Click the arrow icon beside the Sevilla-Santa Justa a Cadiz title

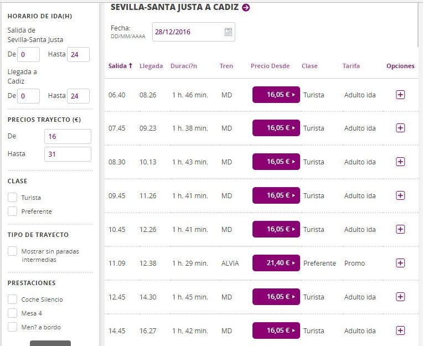point(246,7)
